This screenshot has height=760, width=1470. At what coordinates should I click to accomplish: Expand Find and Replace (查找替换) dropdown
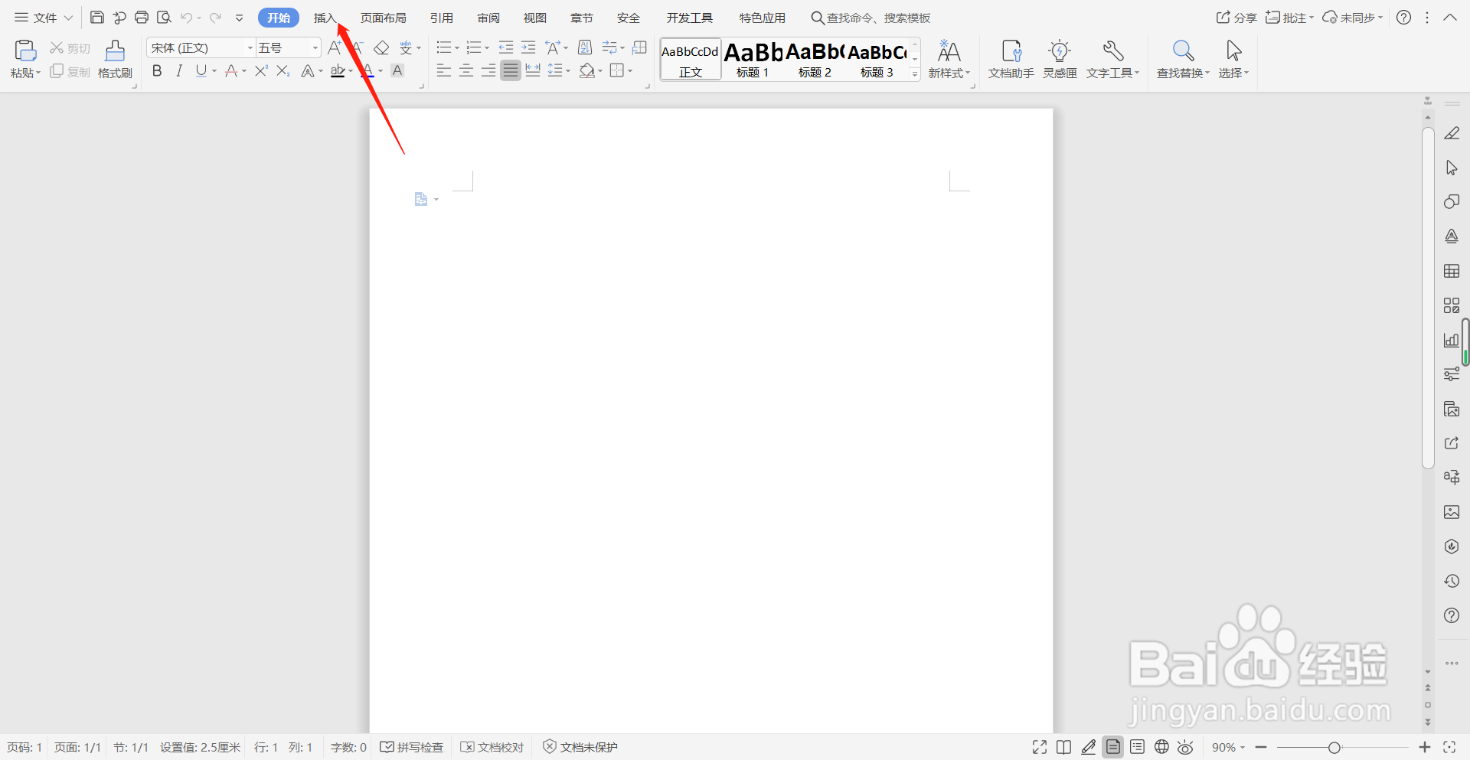click(1207, 73)
